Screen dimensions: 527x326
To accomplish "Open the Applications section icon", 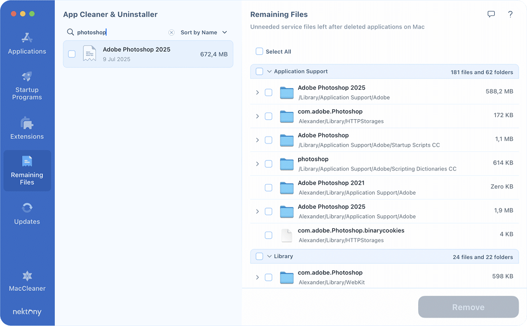I will coord(27,37).
